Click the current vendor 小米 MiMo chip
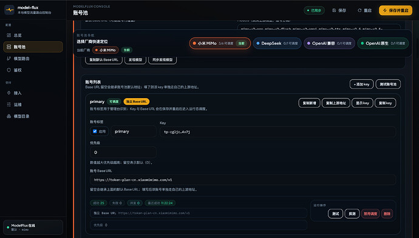 106,50
